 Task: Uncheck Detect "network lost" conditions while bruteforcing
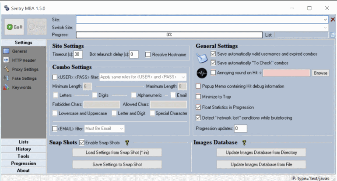198,118
